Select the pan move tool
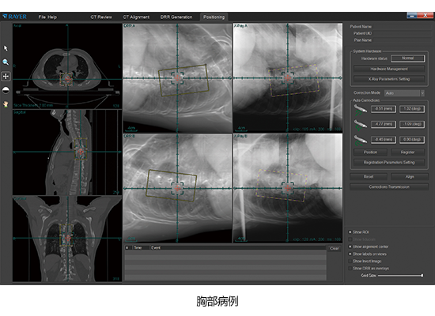Image resolution: width=435 pixels, height=316 pixels. pos(6,76)
